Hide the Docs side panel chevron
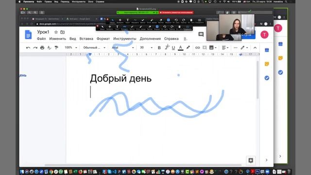The image size is (311, 175). coord(266,160)
